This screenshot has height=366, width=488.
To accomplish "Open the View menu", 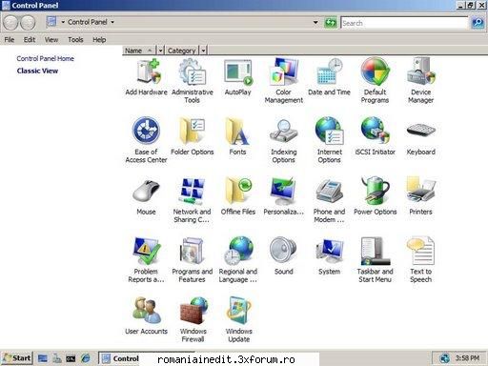I will click(51, 40).
